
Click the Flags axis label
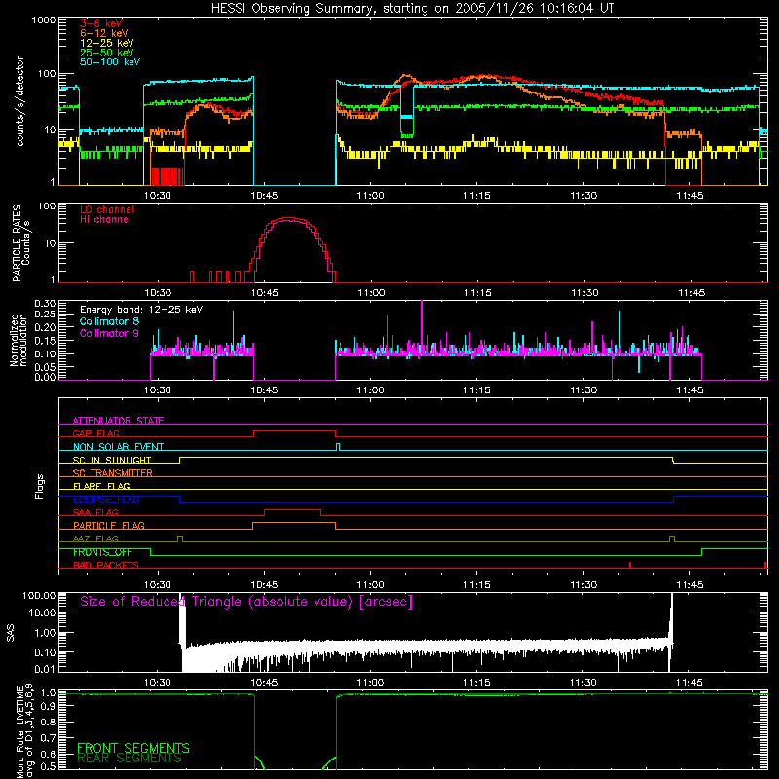click(x=40, y=486)
